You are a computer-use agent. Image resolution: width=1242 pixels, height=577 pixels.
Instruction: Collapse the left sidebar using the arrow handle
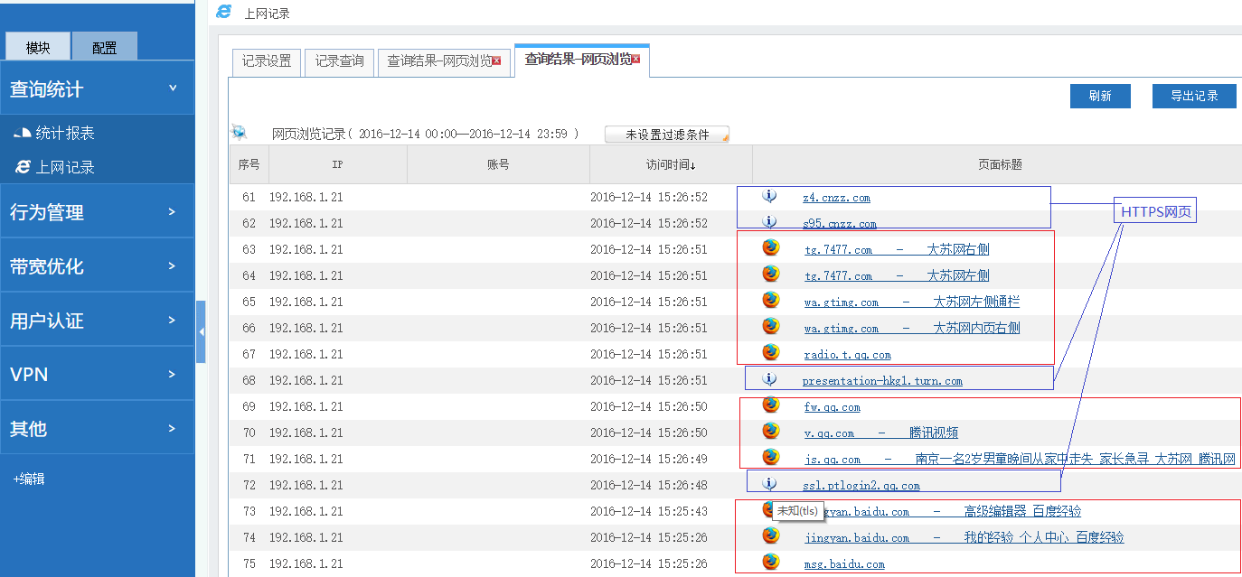201,331
